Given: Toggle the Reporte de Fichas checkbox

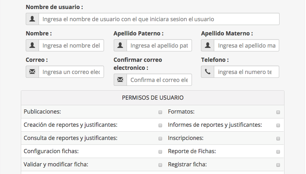Looking at the screenshot, I should (278, 152).
